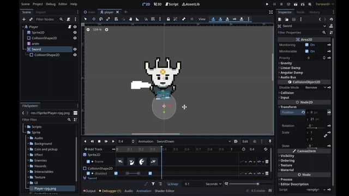This screenshot has height=196, width=349.
Task: Expand the Gravity section
Action: pos(286,63)
